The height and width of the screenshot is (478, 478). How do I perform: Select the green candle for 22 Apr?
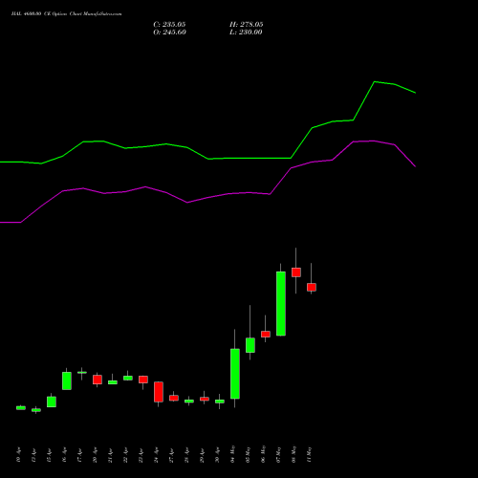128,378
